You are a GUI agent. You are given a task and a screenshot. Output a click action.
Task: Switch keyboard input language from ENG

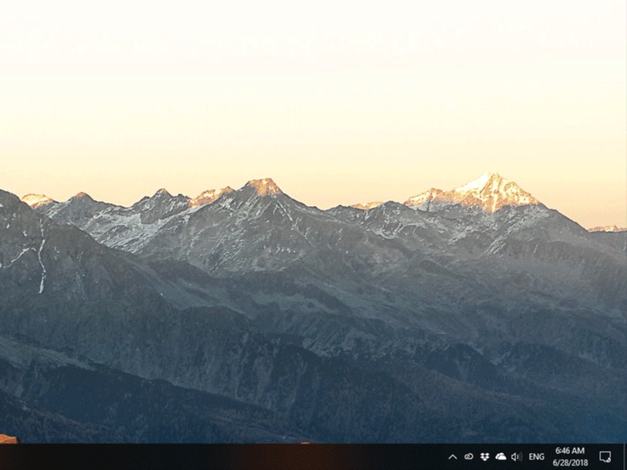pos(537,457)
